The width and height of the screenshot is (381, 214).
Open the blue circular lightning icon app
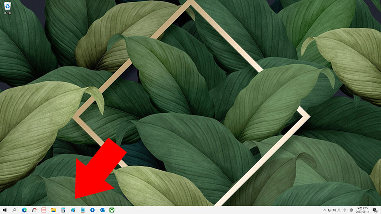tap(92, 210)
